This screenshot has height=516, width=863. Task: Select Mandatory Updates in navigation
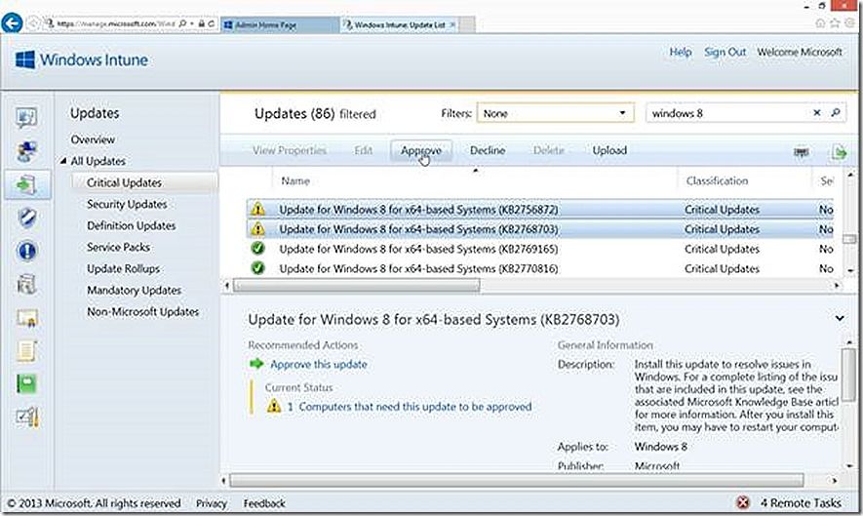(135, 290)
